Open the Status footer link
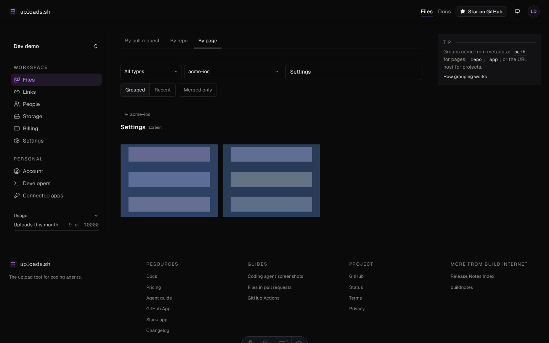Image resolution: width=549 pixels, height=343 pixels. [356, 287]
